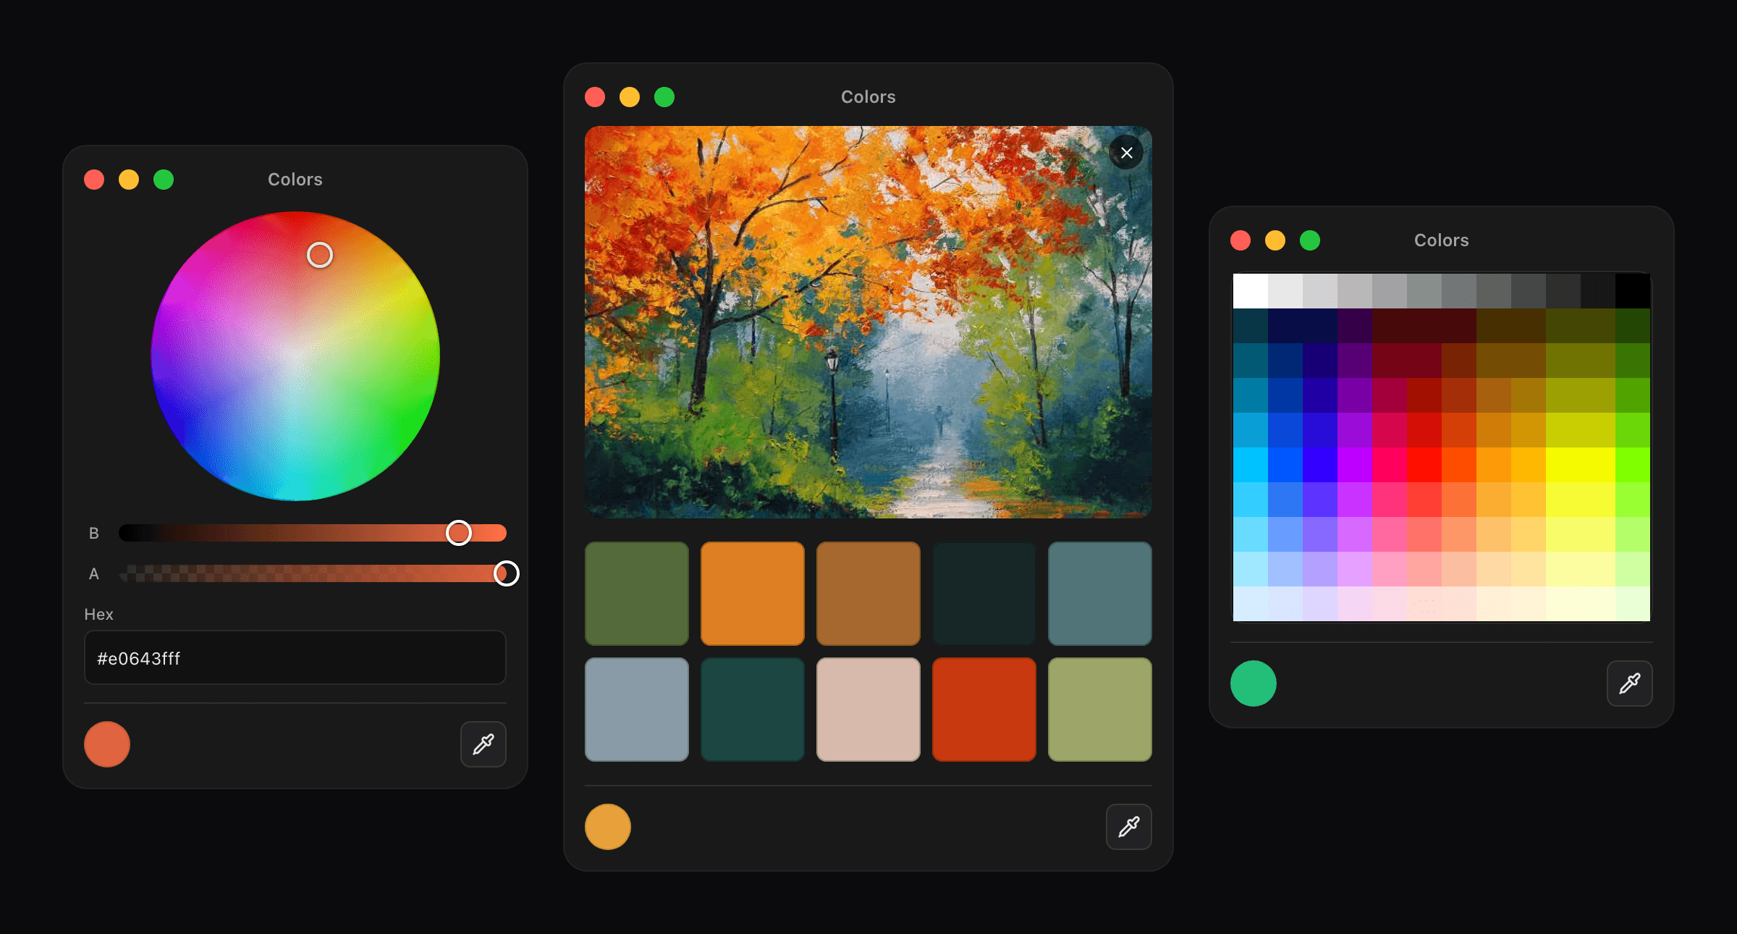The height and width of the screenshot is (934, 1737).
Task: Select the olive green palette swatch
Action: (637, 594)
